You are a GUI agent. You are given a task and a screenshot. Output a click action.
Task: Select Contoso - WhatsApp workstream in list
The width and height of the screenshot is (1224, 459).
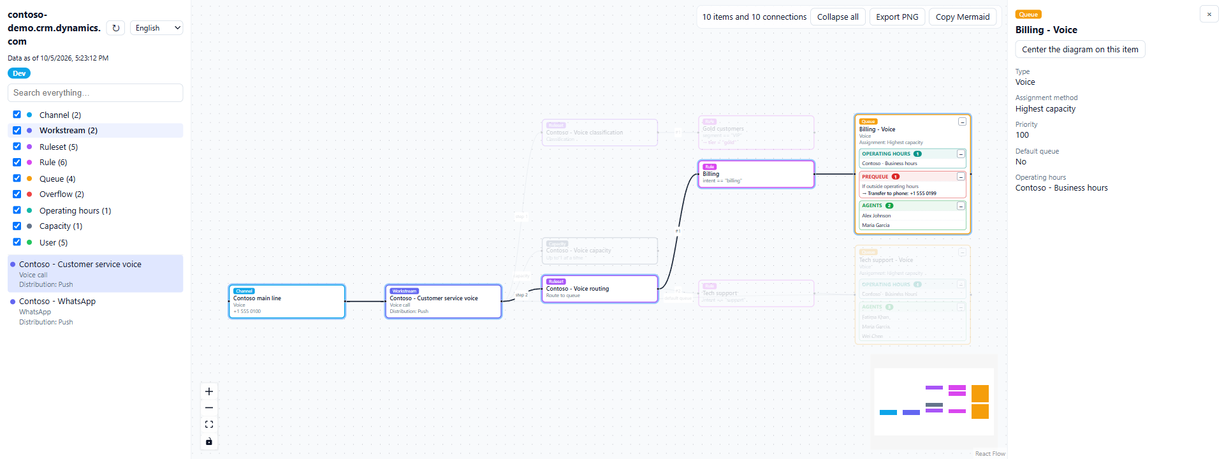(x=96, y=311)
